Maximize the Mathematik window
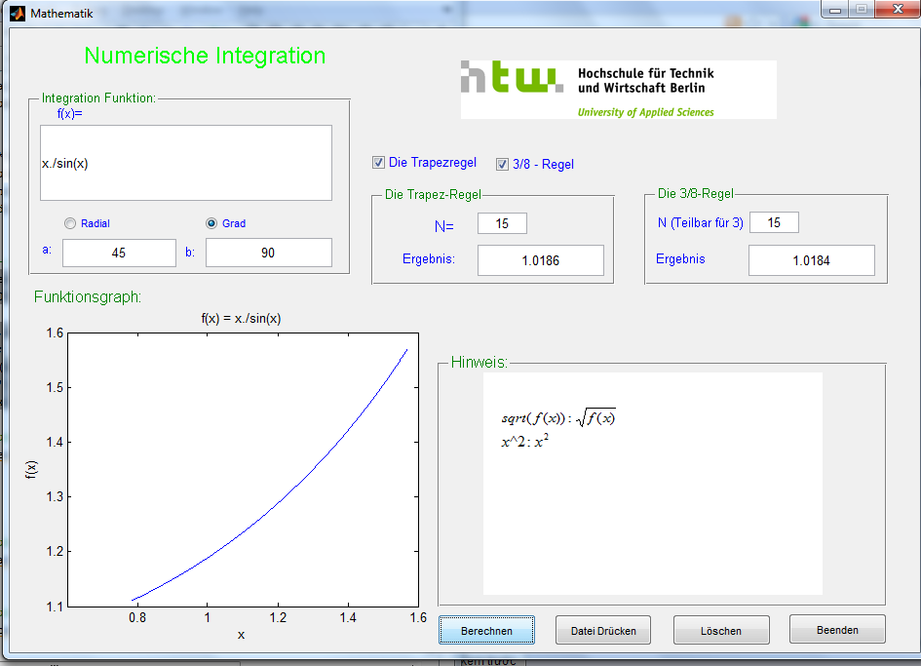The height and width of the screenshot is (666, 921). (x=862, y=10)
